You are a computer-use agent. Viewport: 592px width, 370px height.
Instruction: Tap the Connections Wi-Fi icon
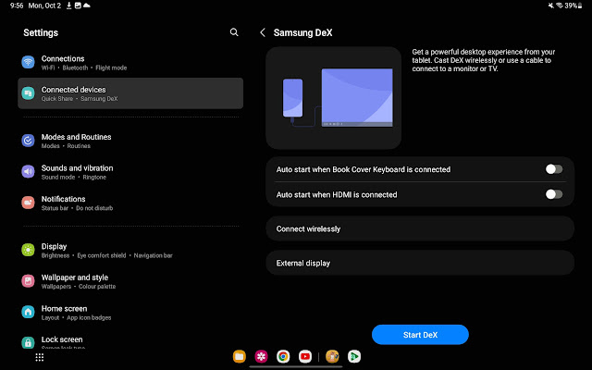pyautogui.click(x=28, y=62)
